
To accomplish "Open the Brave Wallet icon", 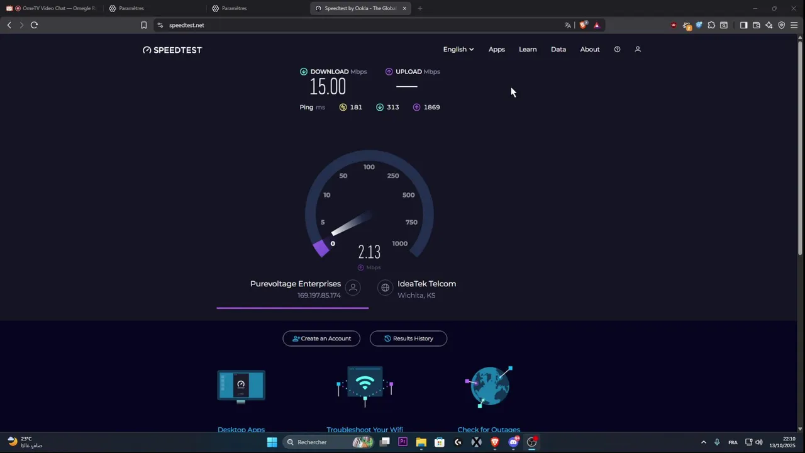I will (x=756, y=25).
